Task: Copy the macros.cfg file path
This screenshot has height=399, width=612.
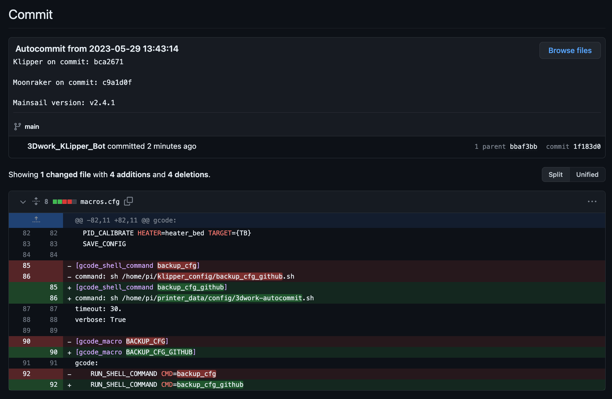Action: [x=128, y=201]
